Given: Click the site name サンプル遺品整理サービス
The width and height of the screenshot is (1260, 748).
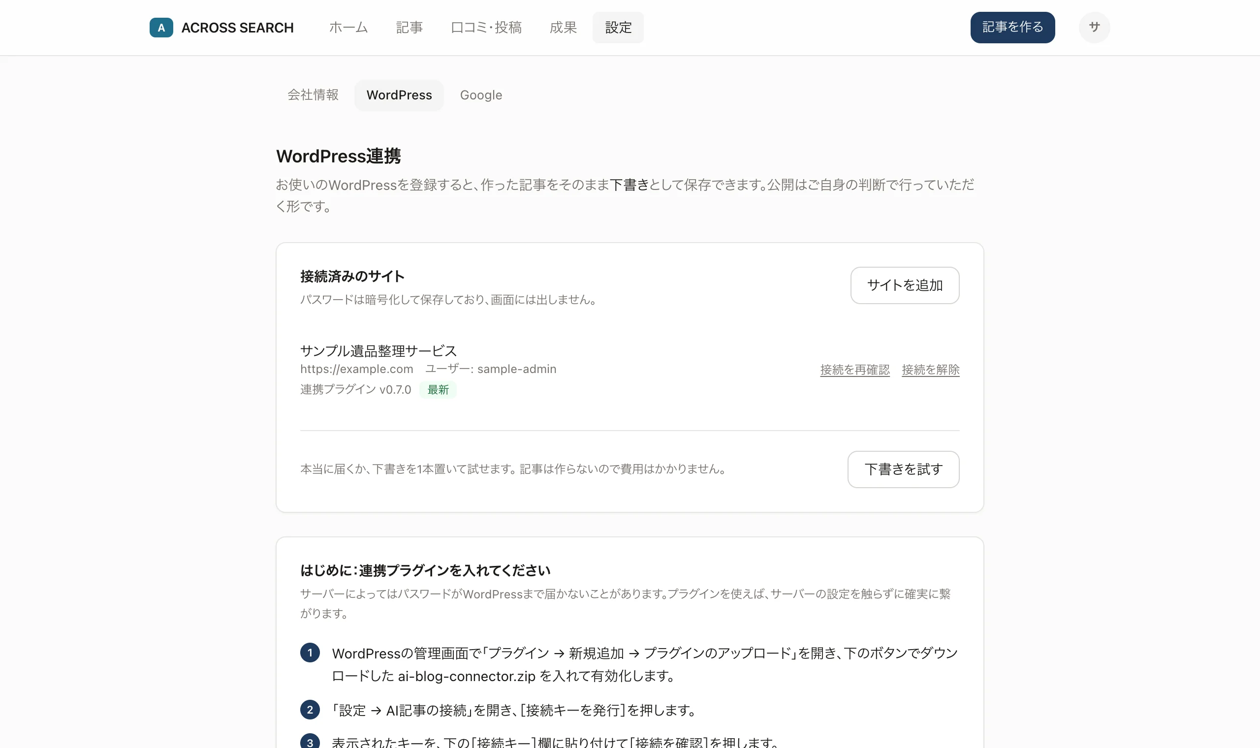Looking at the screenshot, I should (x=378, y=351).
